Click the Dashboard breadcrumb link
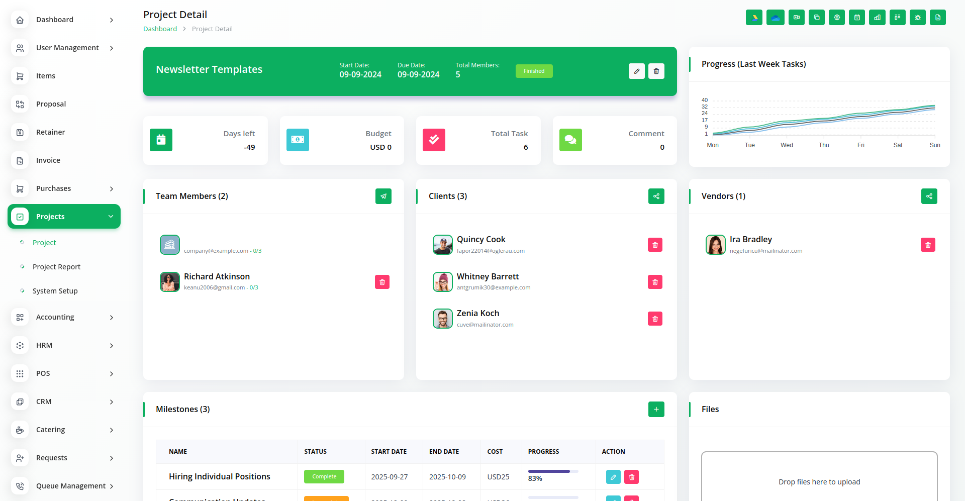 click(x=160, y=29)
